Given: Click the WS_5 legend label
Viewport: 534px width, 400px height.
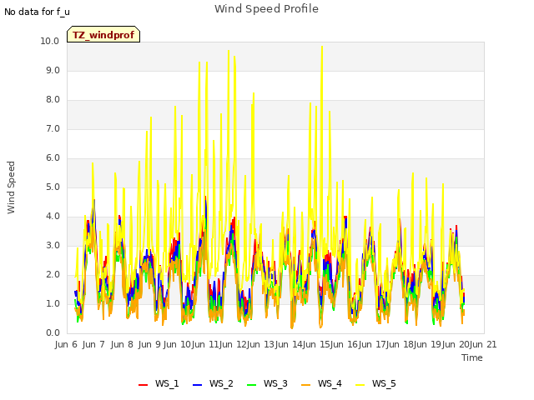Looking at the screenshot, I should [384, 383].
